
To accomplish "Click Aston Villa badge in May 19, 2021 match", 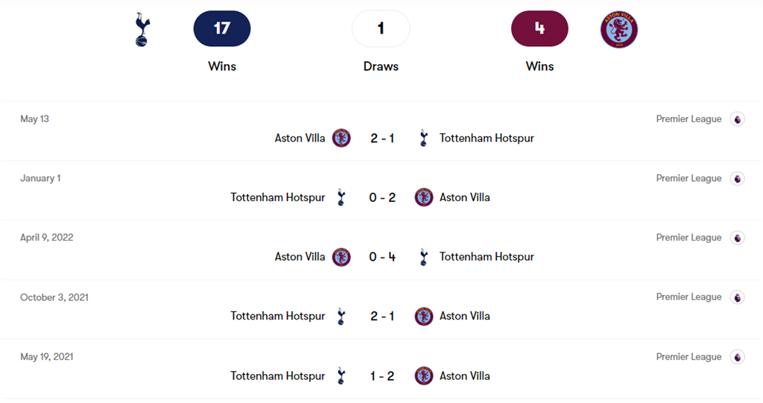I will (x=424, y=376).
